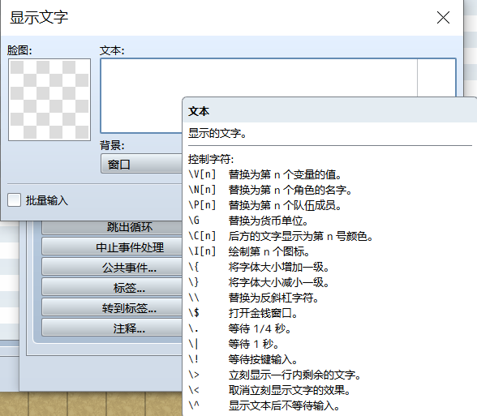Click the 跳出循环 command button

pos(112,227)
